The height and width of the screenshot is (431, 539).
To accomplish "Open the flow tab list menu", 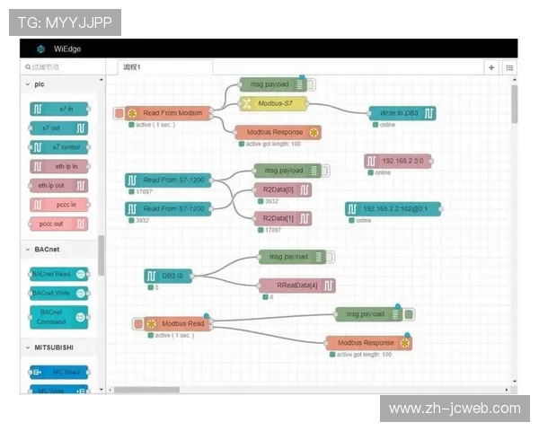I will (509, 67).
